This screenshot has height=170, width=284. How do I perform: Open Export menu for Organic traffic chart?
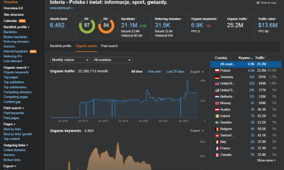(x=197, y=72)
